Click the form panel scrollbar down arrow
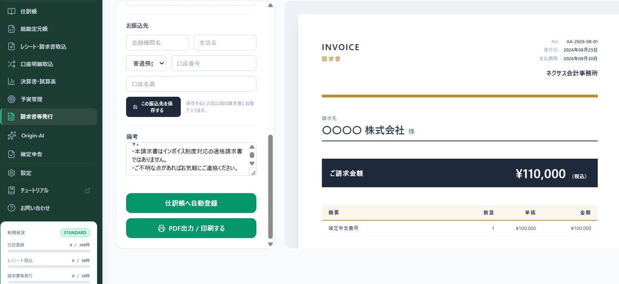Screen dimensions: 619x284 (x=271, y=244)
